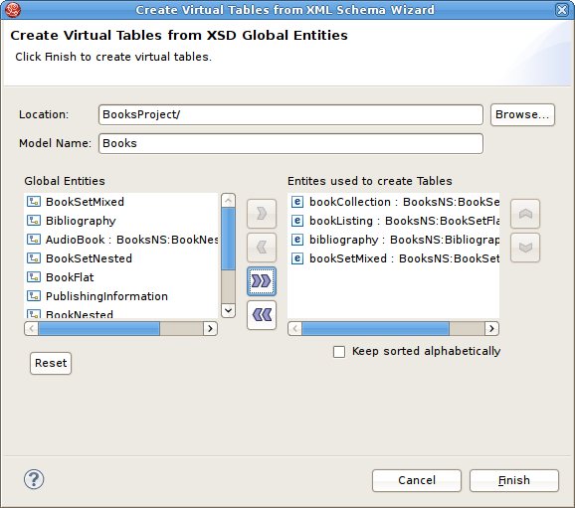This screenshot has height=508, width=575.
Task: Select bookListing in tables list
Action: tap(404, 221)
